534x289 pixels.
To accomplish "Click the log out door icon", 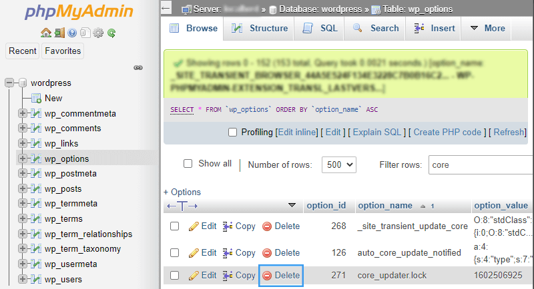I will coord(59,33).
